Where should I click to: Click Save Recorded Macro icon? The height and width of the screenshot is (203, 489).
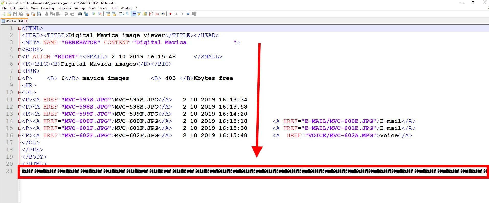click(x=194, y=14)
